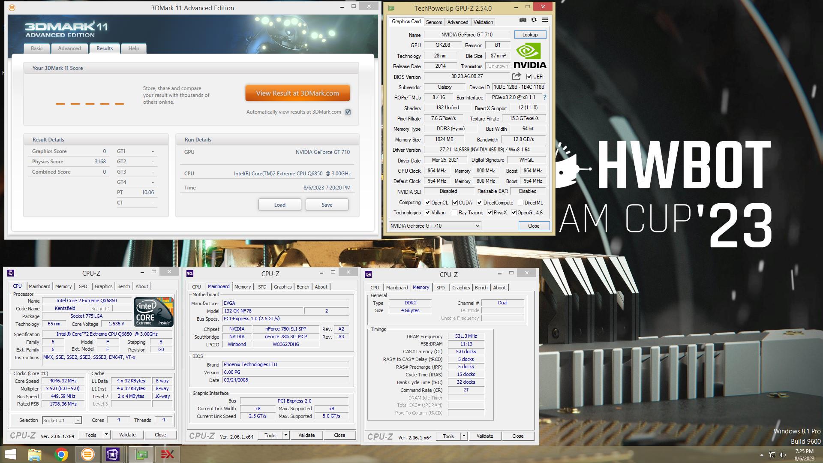The image size is (823, 463).
Task: Toggle the DirectCompute checkbox
Action: [x=479, y=203]
